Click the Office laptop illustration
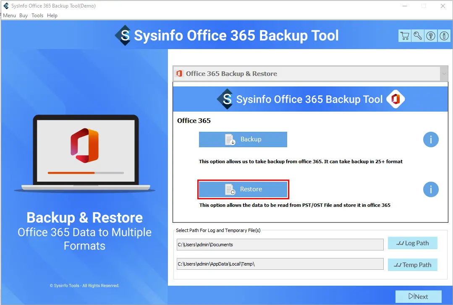This screenshot has width=453, height=305. pos(85,154)
